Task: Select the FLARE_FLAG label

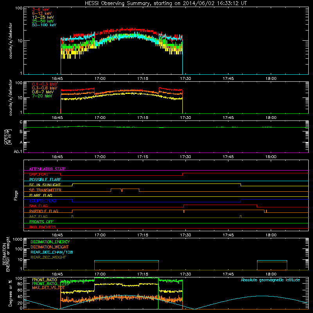Action: pos(41,195)
